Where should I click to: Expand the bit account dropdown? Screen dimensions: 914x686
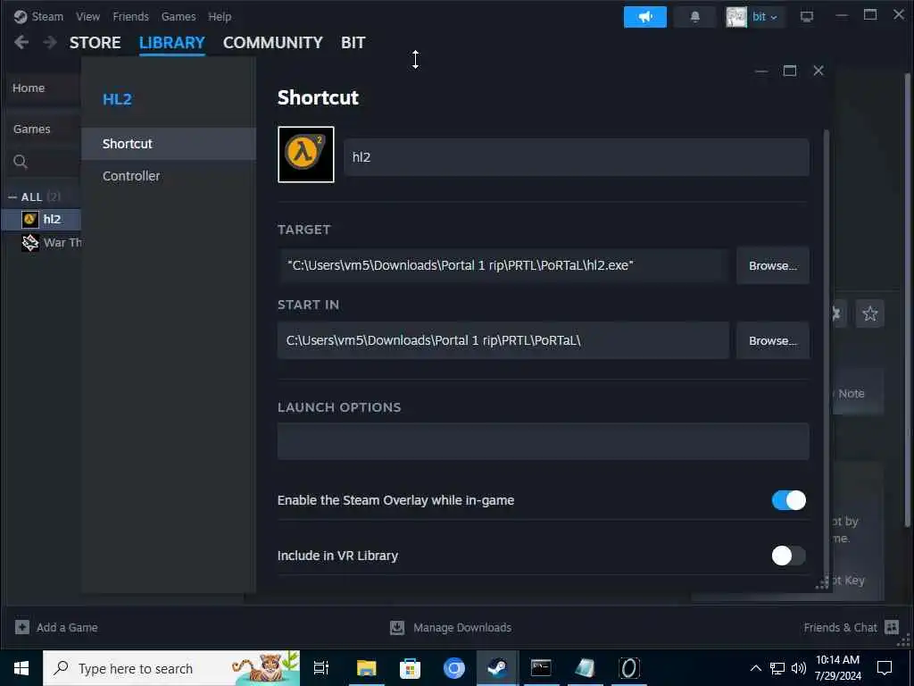click(x=765, y=17)
